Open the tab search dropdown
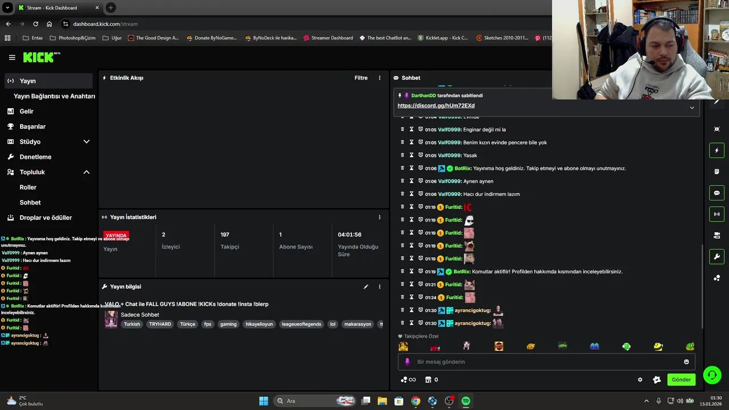 tap(7, 7)
